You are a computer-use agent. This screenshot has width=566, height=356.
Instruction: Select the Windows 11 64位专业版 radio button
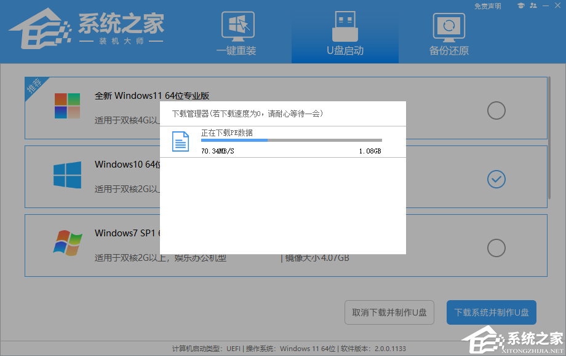pyautogui.click(x=496, y=110)
